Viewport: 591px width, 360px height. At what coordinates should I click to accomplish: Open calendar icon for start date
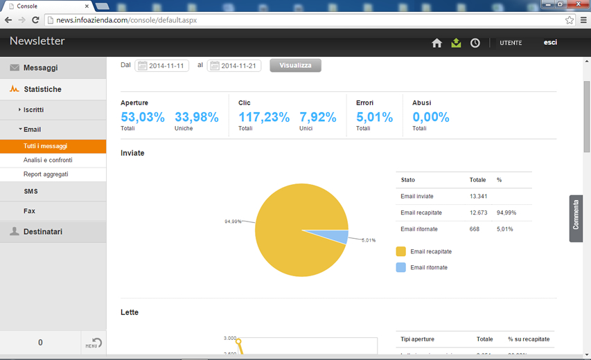[x=142, y=66]
